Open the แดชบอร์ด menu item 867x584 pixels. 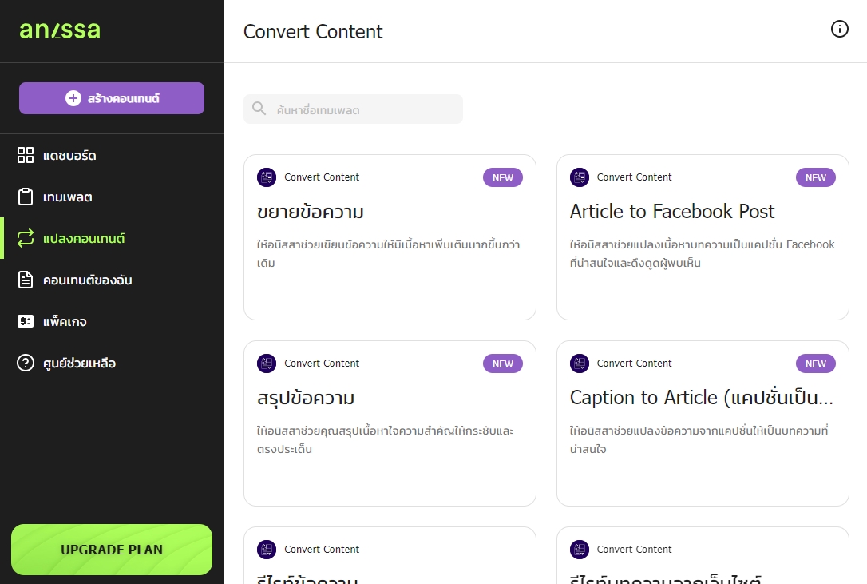pos(112,155)
